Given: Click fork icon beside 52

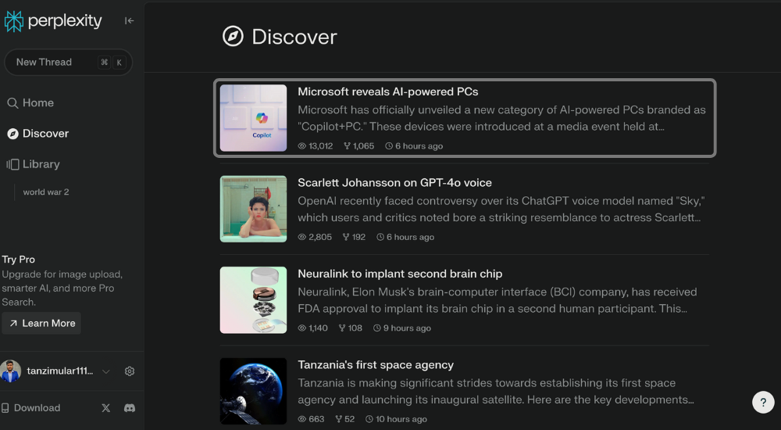Looking at the screenshot, I should coord(339,419).
